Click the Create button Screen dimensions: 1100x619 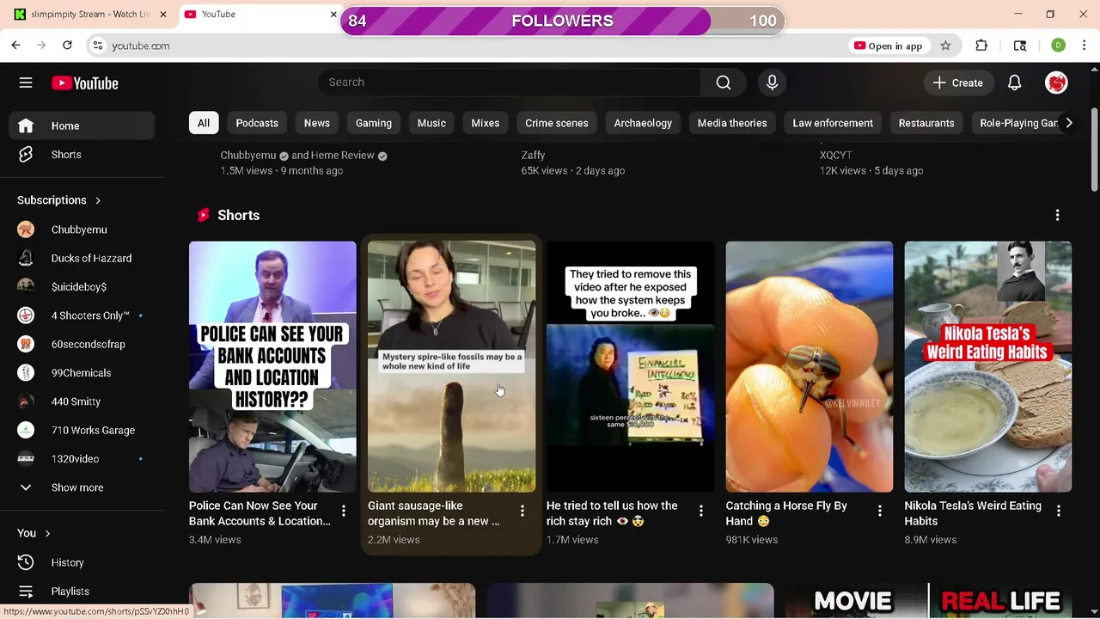pyautogui.click(x=958, y=83)
